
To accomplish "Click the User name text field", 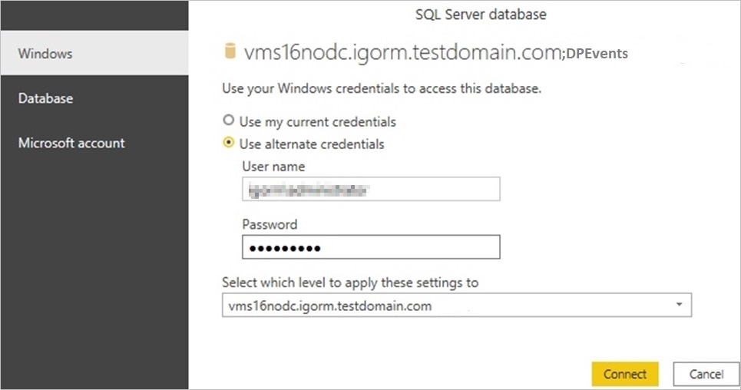I will point(371,188).
